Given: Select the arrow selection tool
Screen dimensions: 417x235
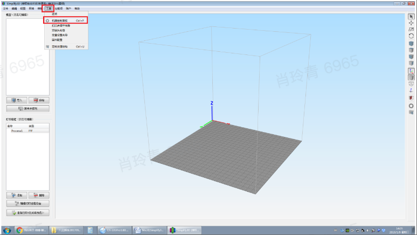Looking at the screenshot, I should click(x=411, y=16).
